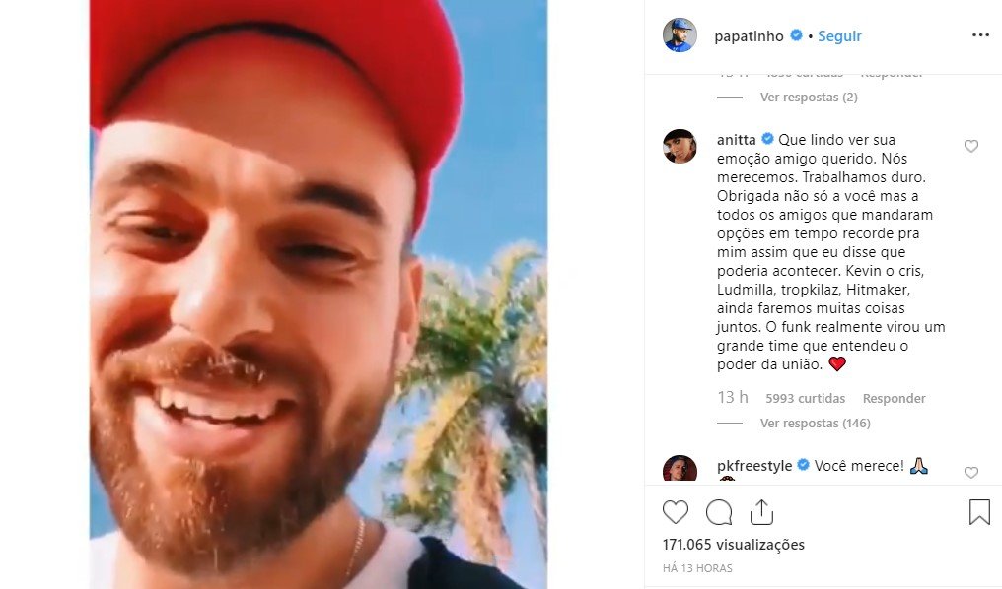Image resolution: width=1002 pixels, height=589 pixels.
Task: Share the post via the share icon
Action: 761,512
